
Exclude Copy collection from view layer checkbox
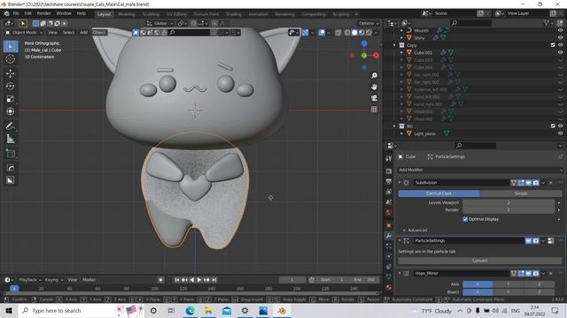point(553,45)
